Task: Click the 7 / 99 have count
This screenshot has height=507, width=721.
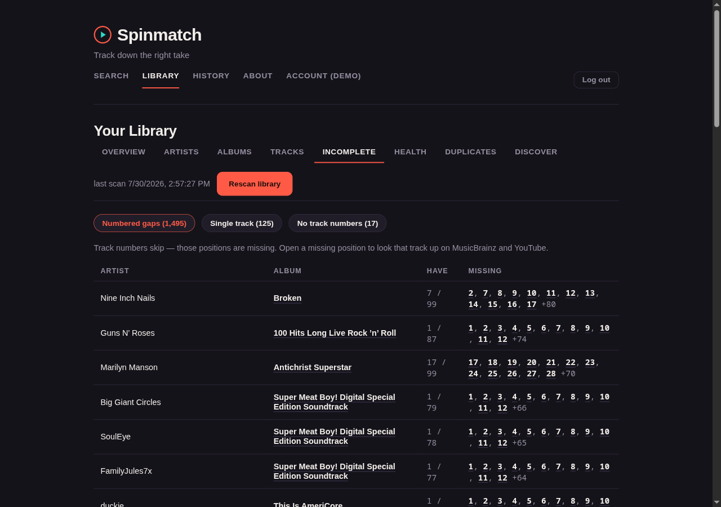Action: point(434,299)
